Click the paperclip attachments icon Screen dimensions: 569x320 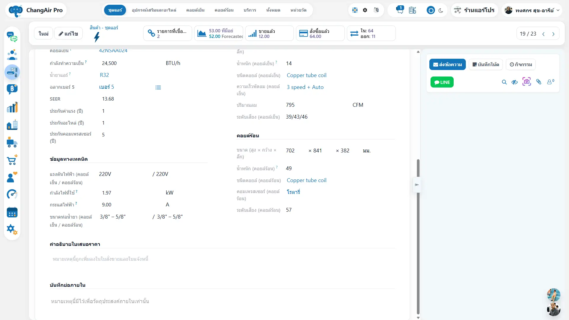tap(539, 82)
